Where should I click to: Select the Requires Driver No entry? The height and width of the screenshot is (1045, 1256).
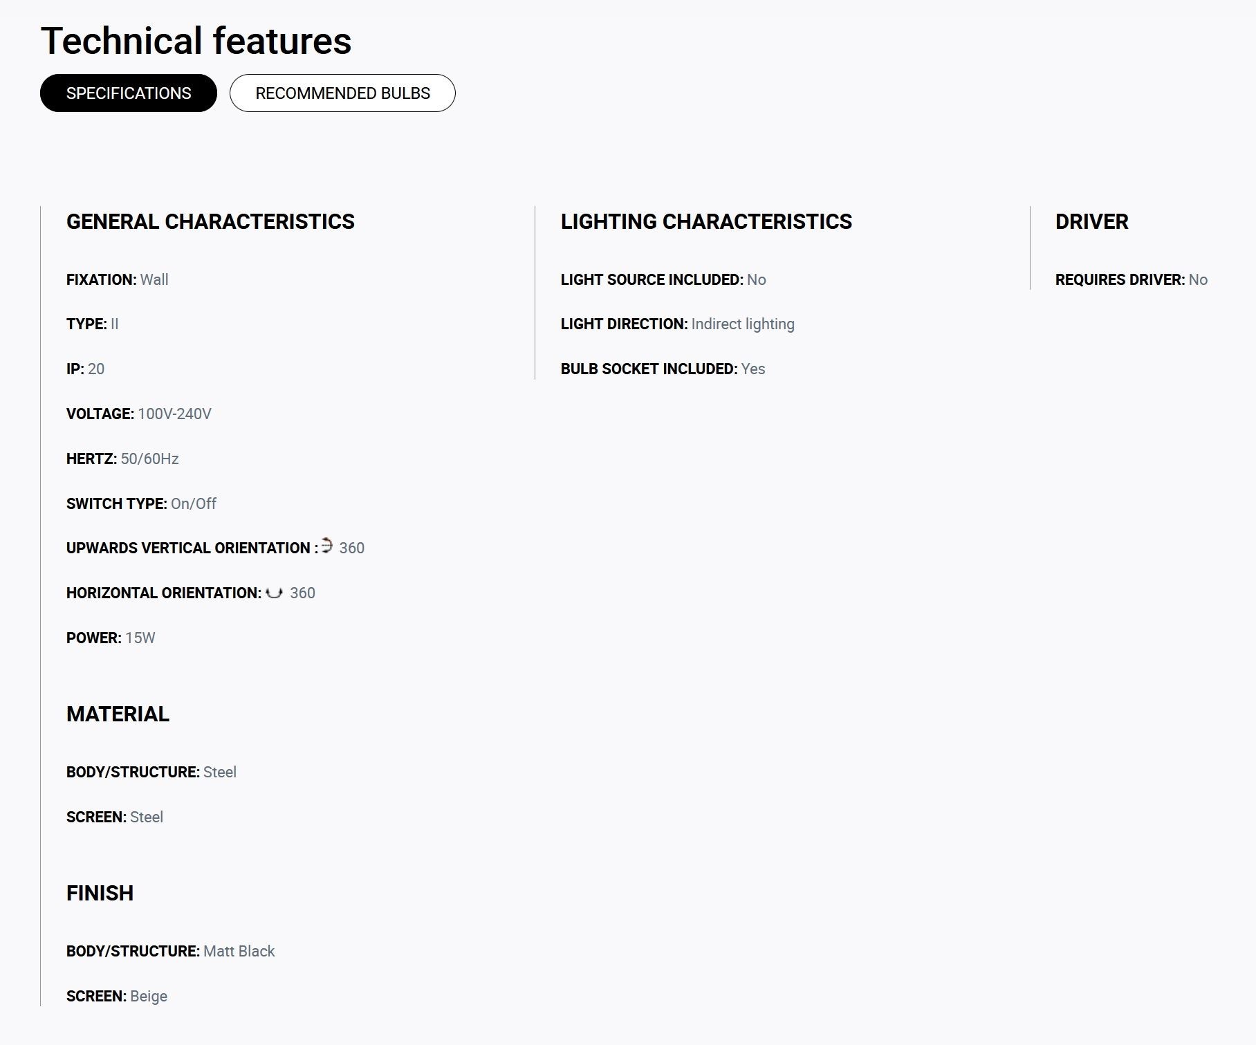[1132, 280]
